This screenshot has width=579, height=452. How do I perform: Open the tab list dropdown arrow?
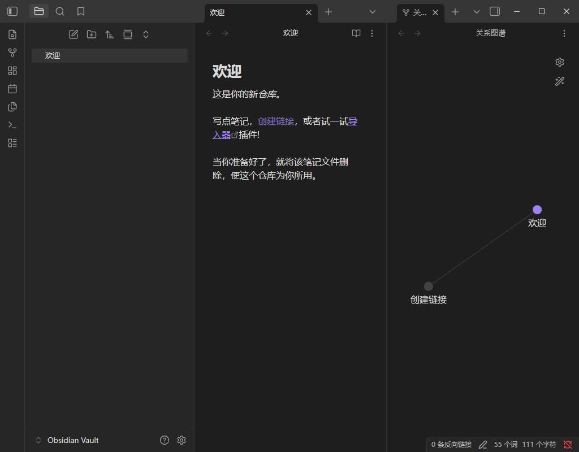coord(372,12)
